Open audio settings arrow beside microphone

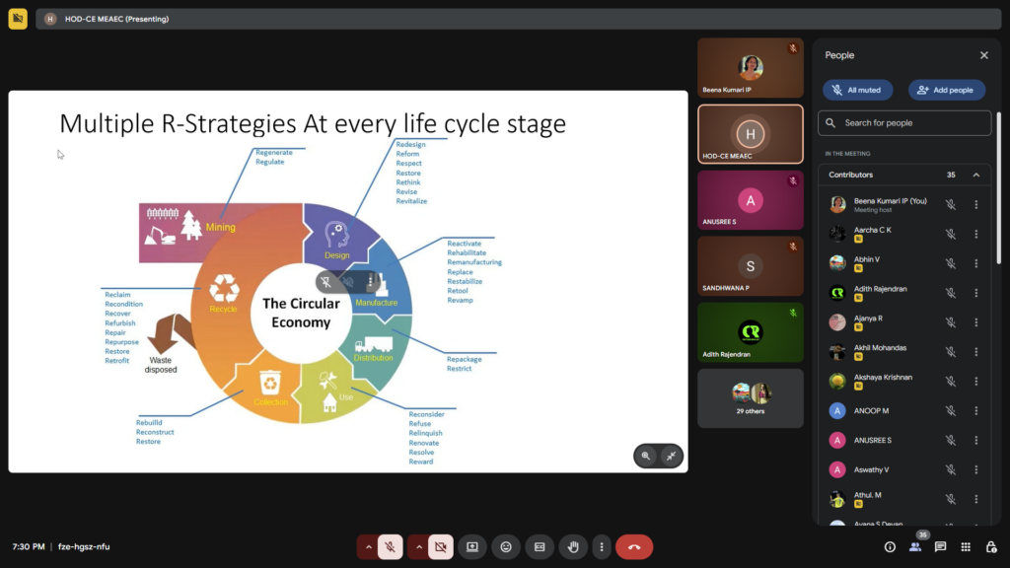coord(369,546)
